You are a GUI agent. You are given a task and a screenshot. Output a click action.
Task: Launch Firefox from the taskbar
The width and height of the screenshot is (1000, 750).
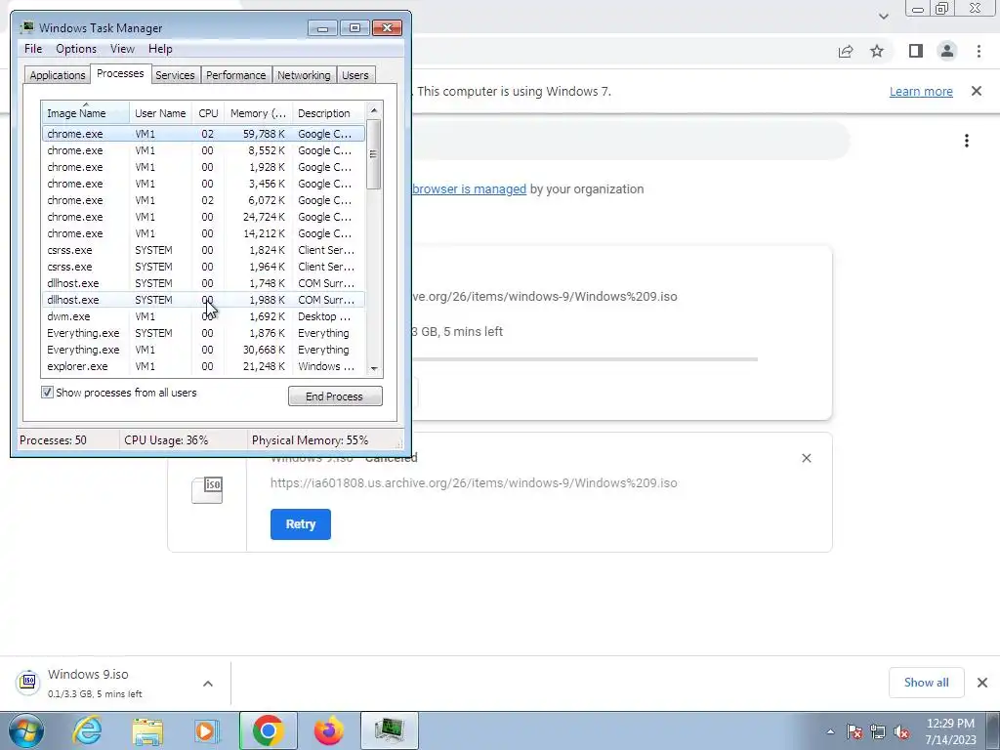pos(329,730)
